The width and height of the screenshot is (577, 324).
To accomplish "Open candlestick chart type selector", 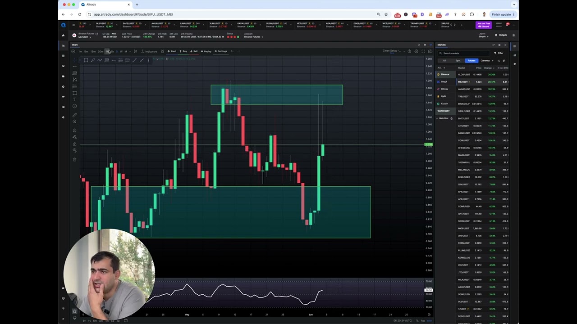I will pyautogui.click(x=135, y=51).
